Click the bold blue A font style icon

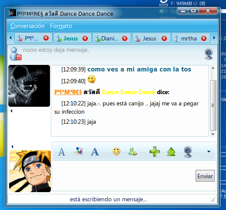point(95,152)
